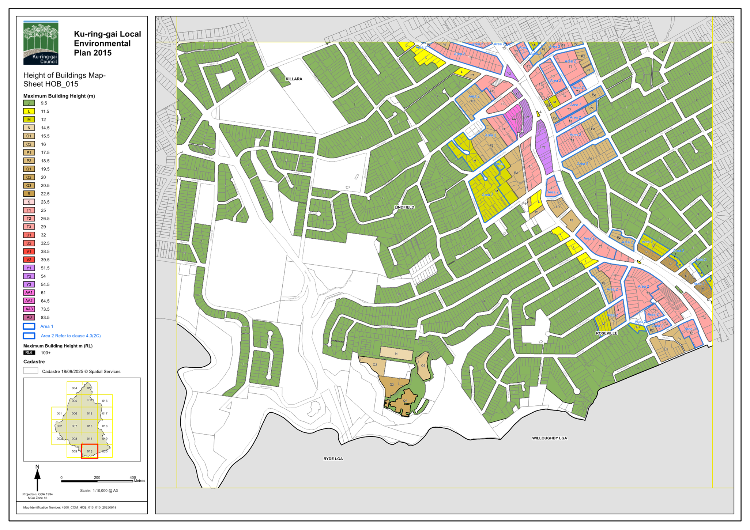Click the LINDFIELD suburb label on map
The height and width of the screenshot is (530, 750).
404,207
